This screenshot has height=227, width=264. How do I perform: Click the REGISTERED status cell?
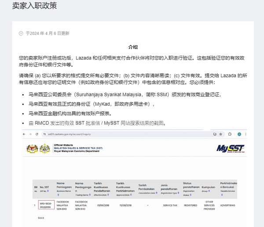(191, 205)
